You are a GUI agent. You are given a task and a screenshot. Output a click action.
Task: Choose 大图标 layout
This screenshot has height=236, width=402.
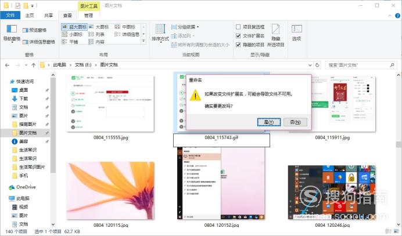click(99, 27)
